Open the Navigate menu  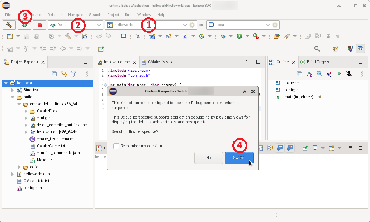[x=76, y=15]
